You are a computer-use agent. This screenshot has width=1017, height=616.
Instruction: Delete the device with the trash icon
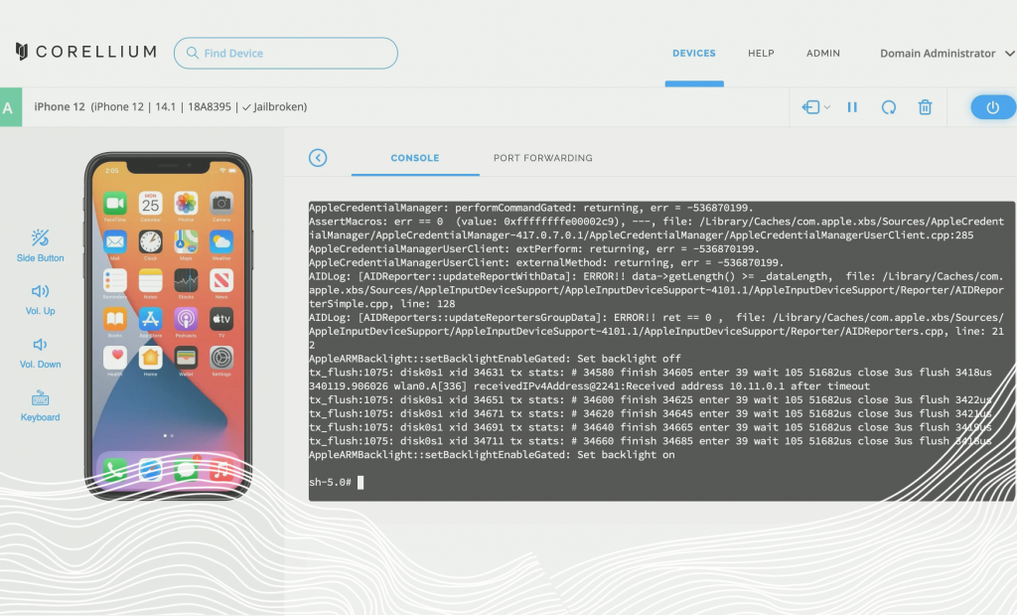click(x=925, y=107)
